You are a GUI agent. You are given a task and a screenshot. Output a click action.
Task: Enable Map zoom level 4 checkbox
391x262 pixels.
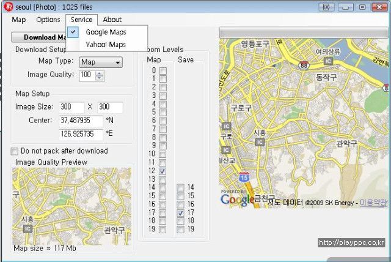[x=163, y=104]
